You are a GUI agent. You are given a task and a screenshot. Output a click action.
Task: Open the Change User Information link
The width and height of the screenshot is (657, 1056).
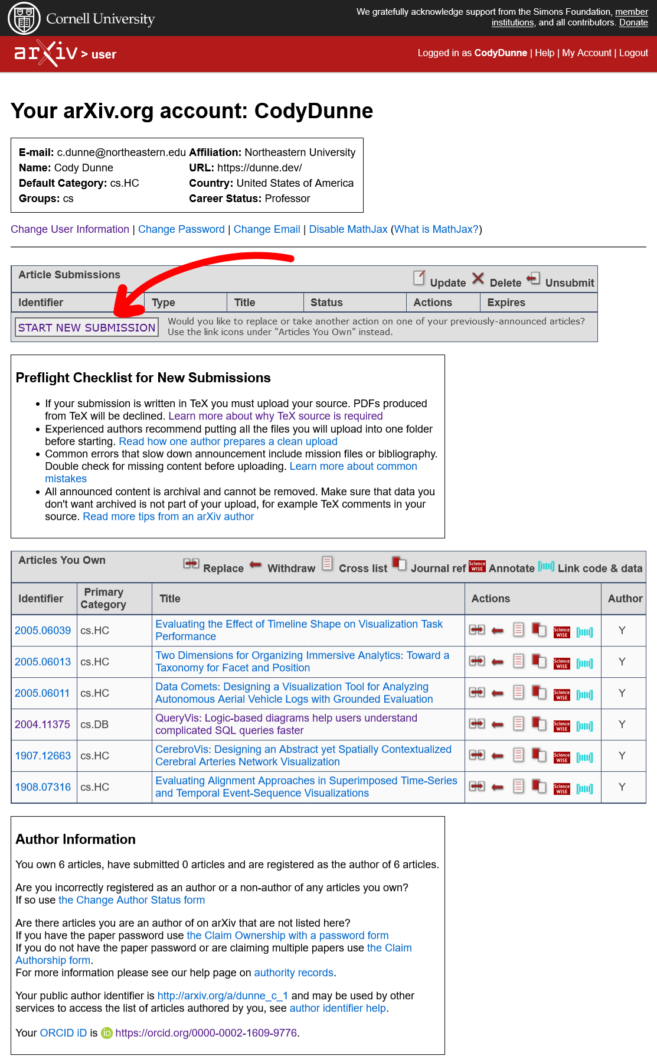(70, 229)
